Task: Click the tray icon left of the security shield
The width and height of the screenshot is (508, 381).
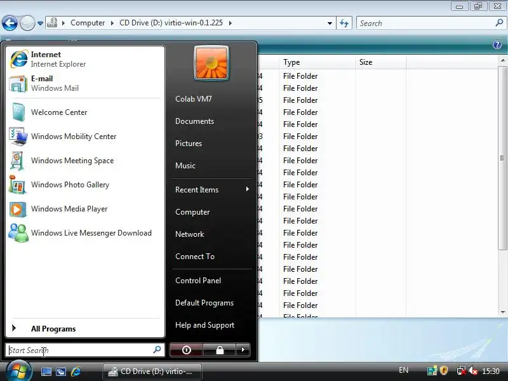Action: point(432,370)
